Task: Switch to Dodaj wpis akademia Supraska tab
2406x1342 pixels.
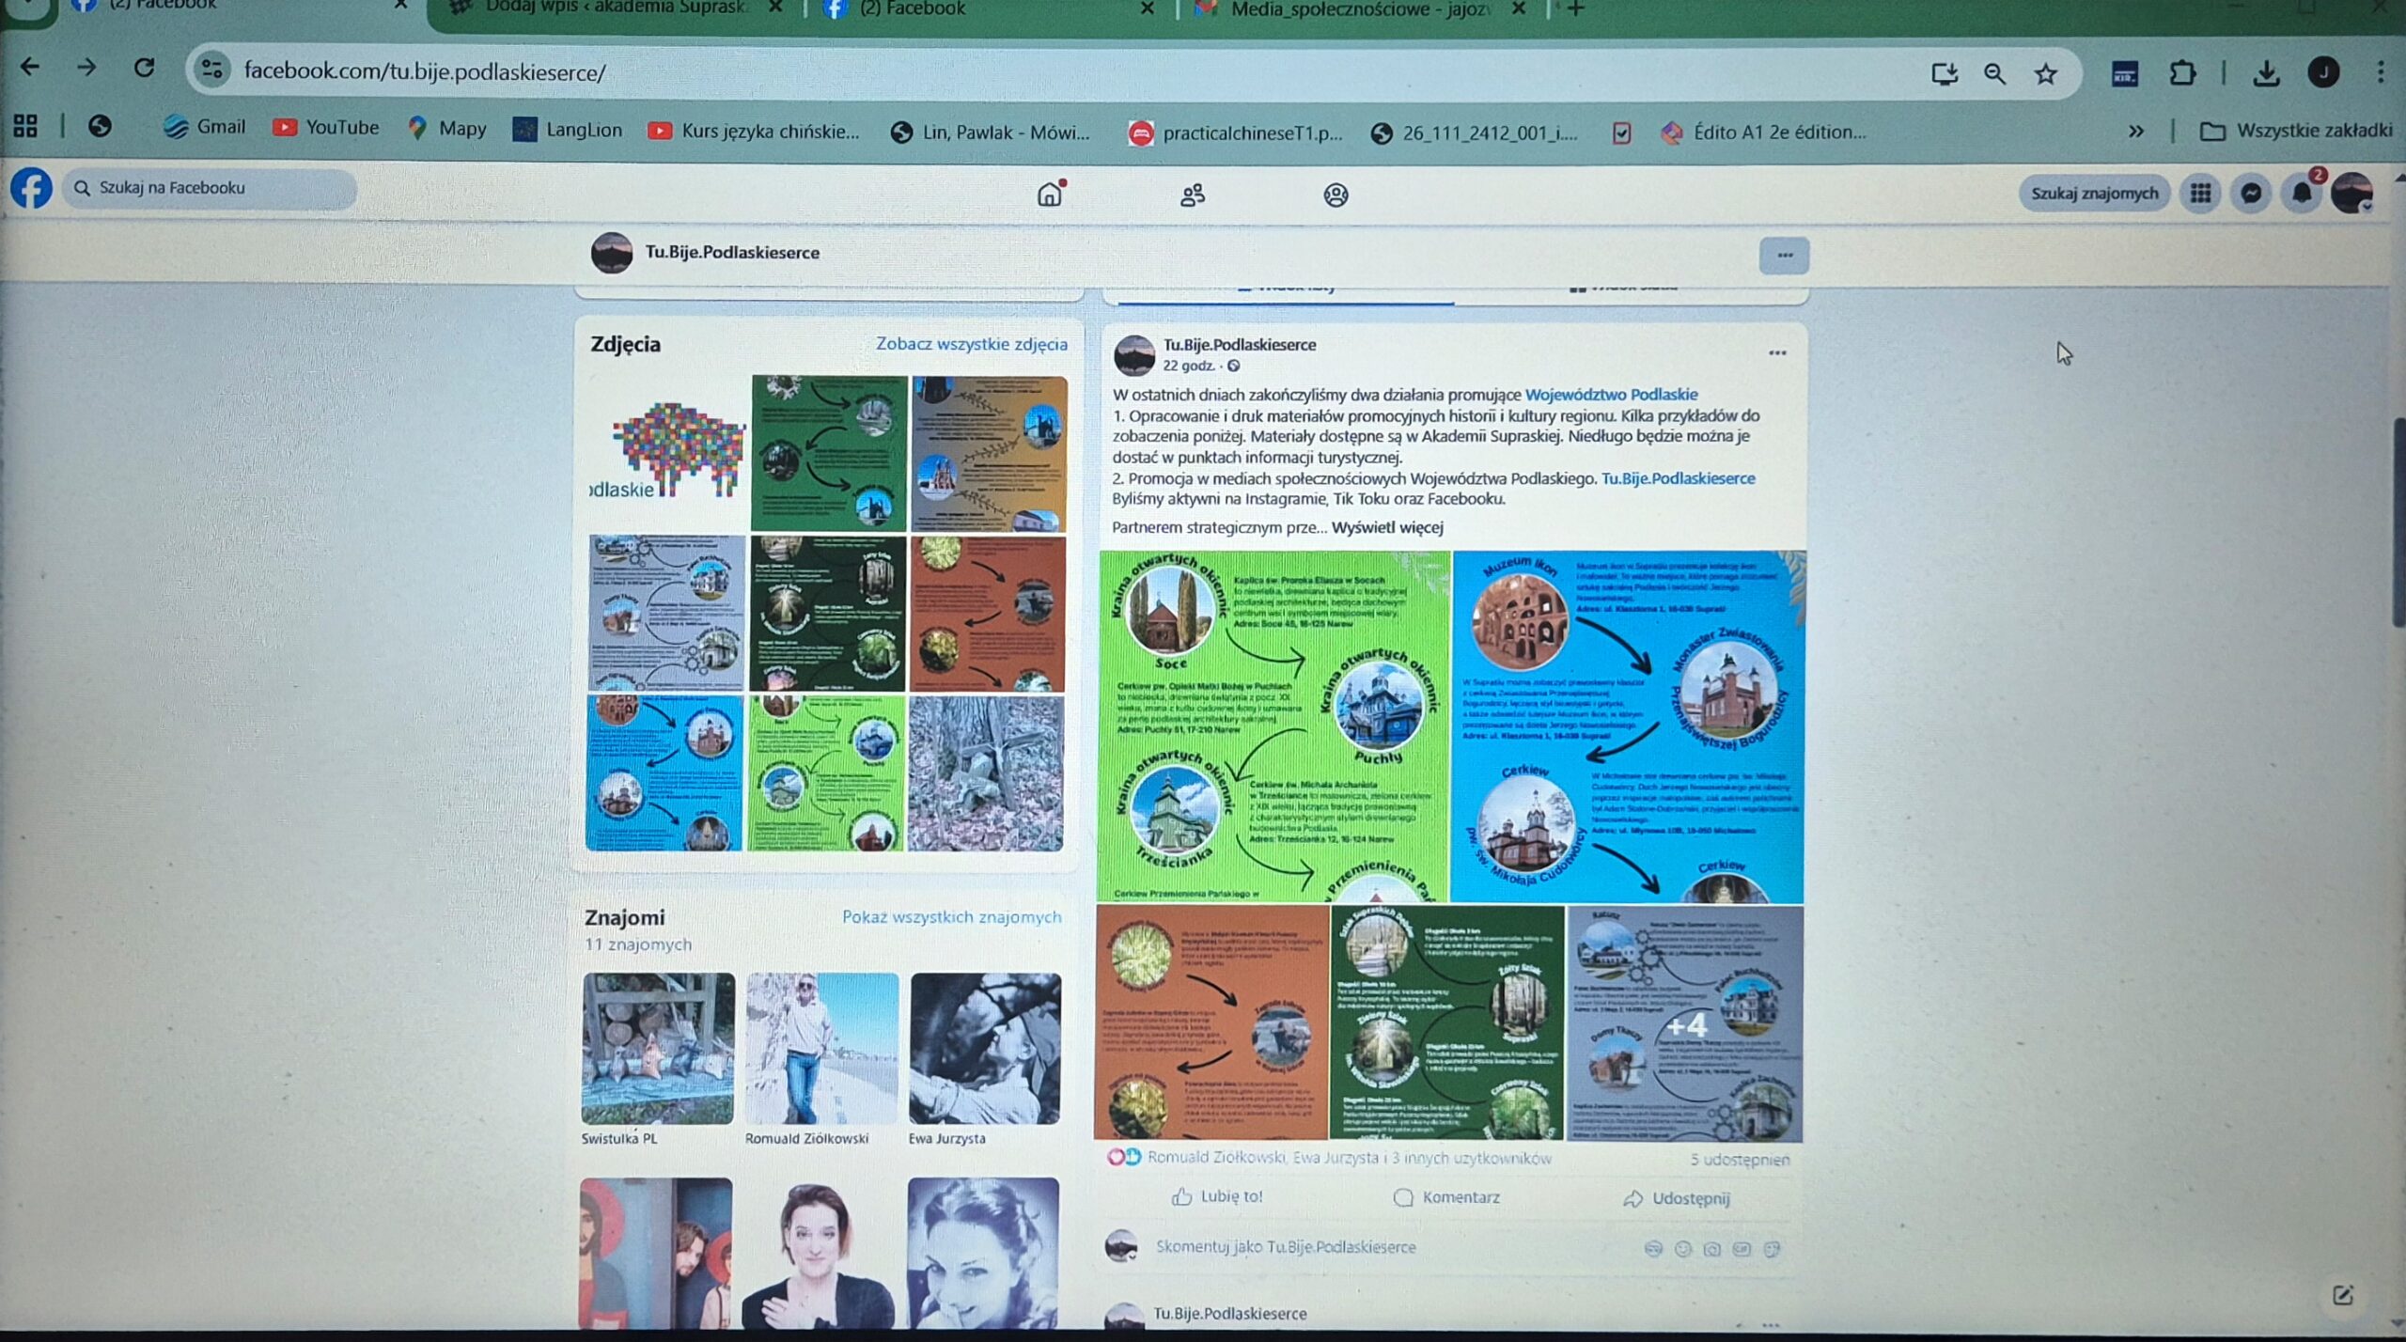Action: [611, 8]
